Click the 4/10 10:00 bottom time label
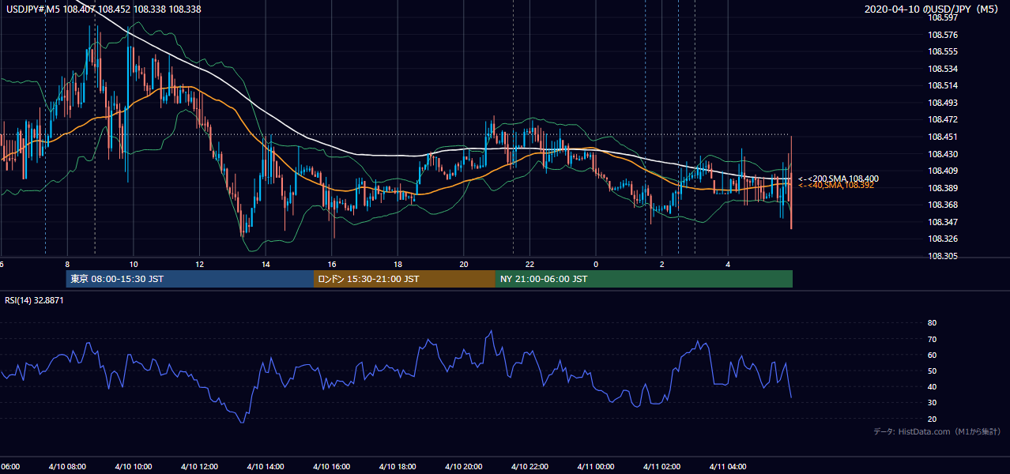The image size is (1010, 474). (x=133, y=467)
